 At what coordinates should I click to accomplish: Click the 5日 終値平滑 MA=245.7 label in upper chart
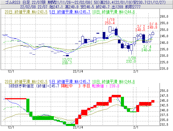[x=70, y=12]
